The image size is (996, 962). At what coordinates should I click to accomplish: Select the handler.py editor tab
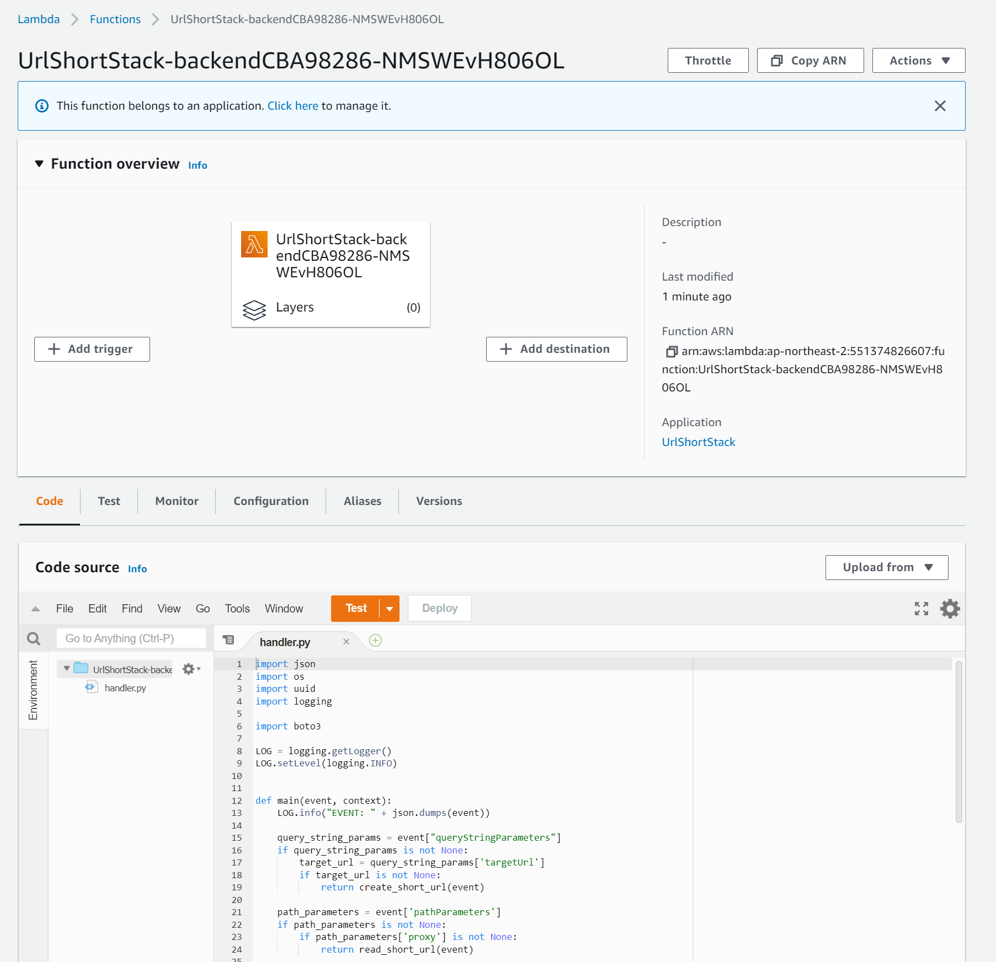tap(285, 642)
